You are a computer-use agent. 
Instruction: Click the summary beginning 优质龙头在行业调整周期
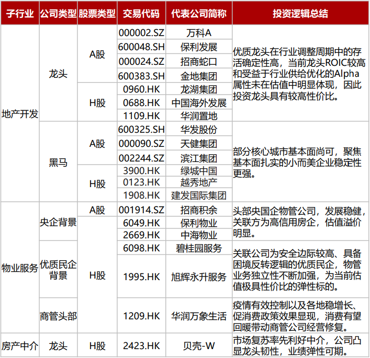pos(300,74)
